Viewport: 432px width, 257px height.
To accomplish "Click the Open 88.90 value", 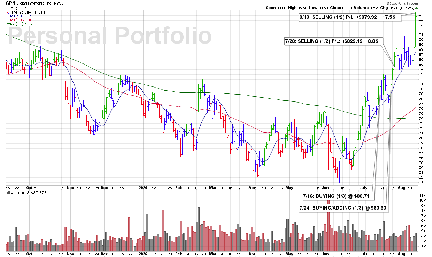I will [277, 8].
